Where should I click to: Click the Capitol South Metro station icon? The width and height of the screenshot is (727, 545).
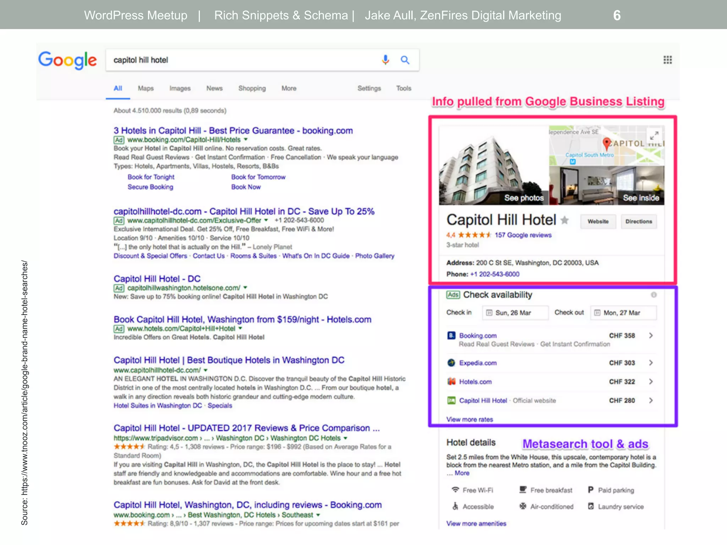(x=572, y=162)
